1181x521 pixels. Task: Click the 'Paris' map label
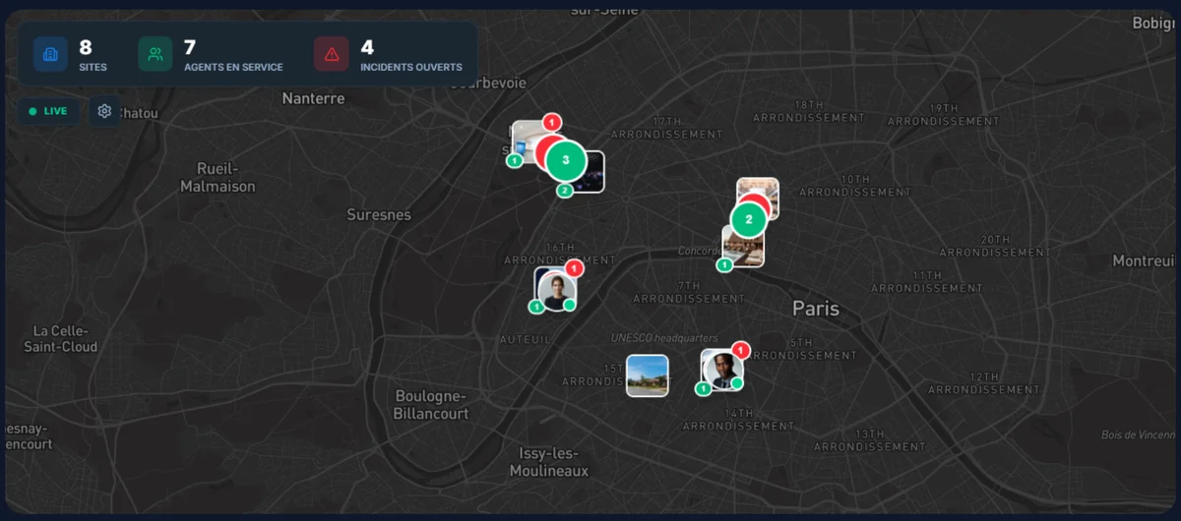pos(816,309)
